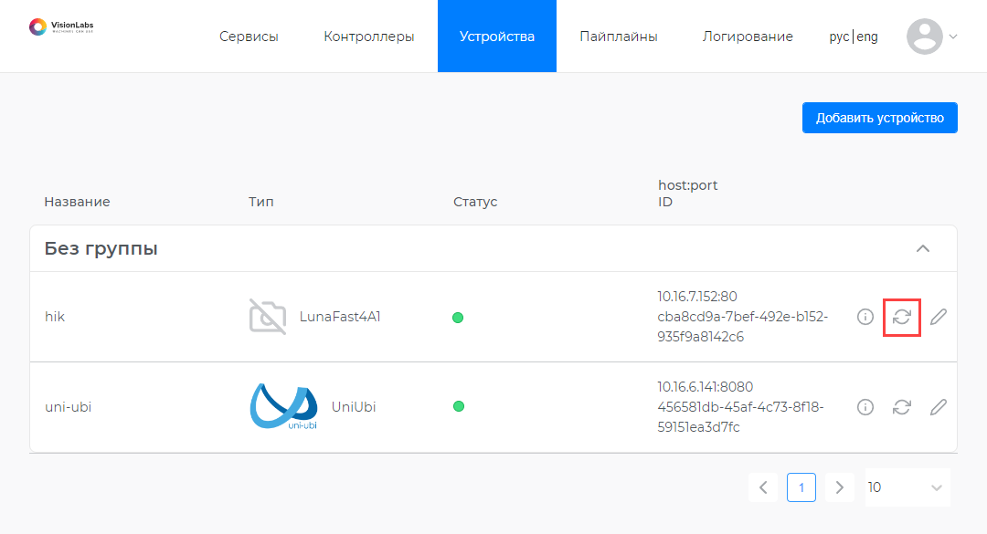987x534 pixels.
Task: Open the user profile avatar
Action: point(924,37)
